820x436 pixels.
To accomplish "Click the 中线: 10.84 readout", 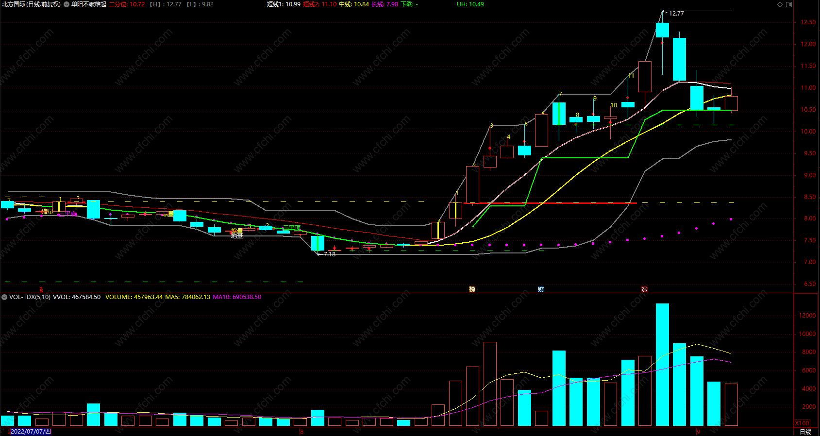I will point(354,4).
